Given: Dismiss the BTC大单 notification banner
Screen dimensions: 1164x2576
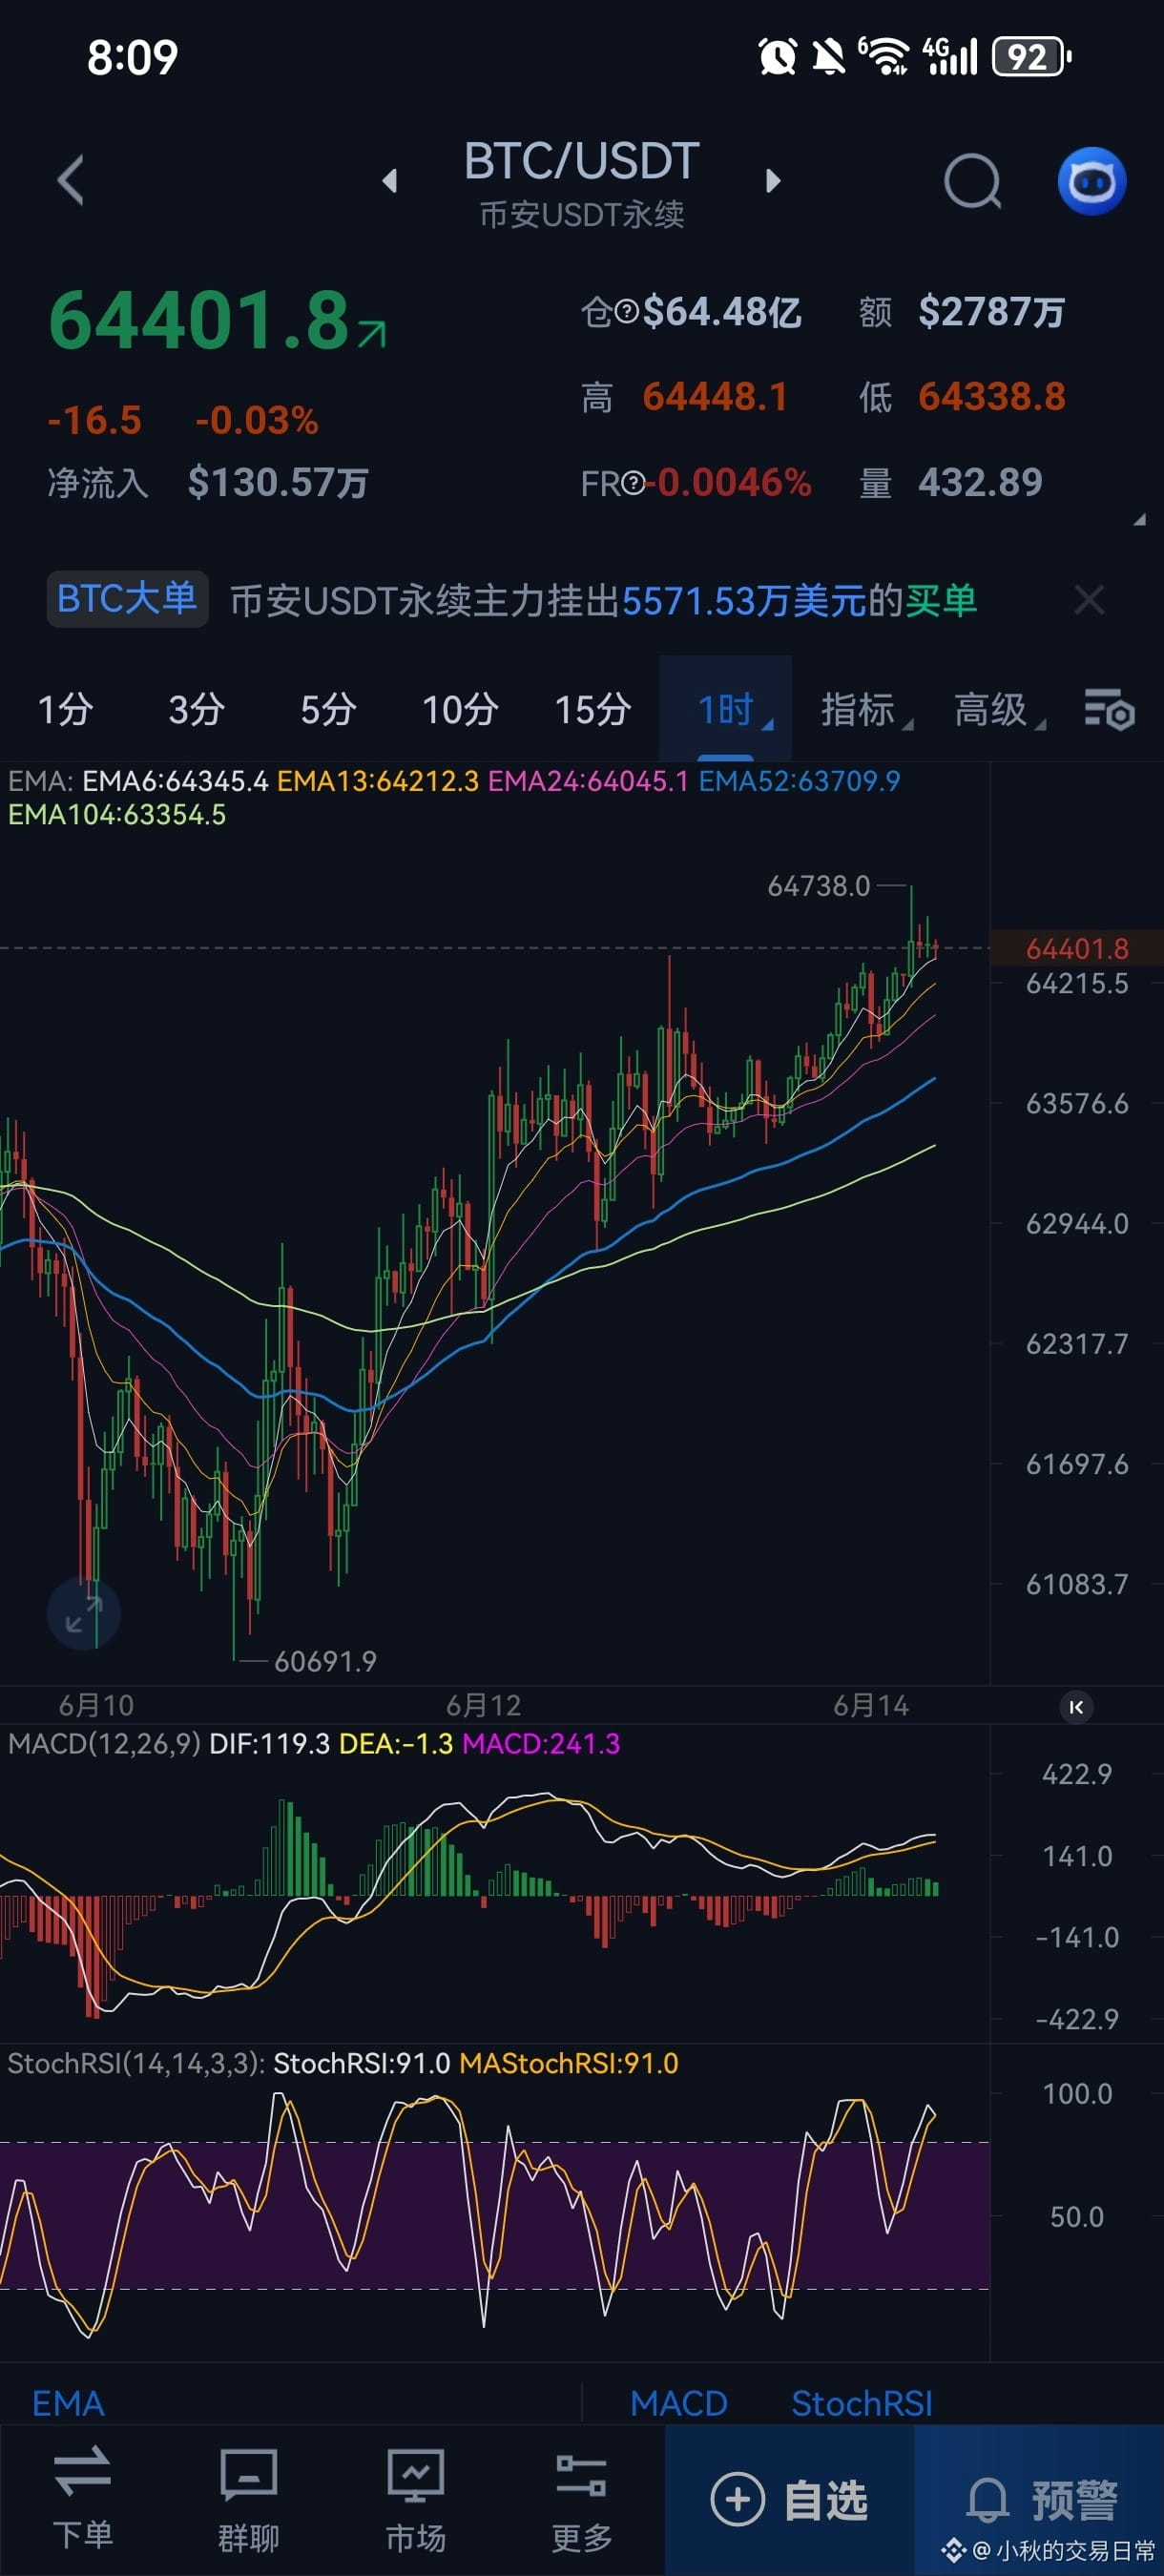Looking at the screenshot, I should pyautogui.click(x=1089, y=600).
